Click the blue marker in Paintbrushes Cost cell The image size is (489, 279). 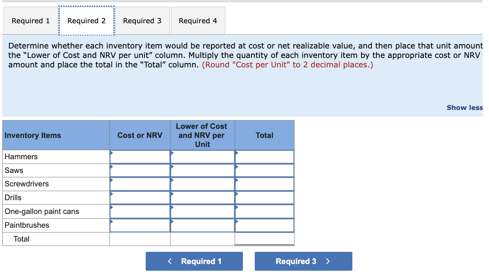click(x=111, y=221)
